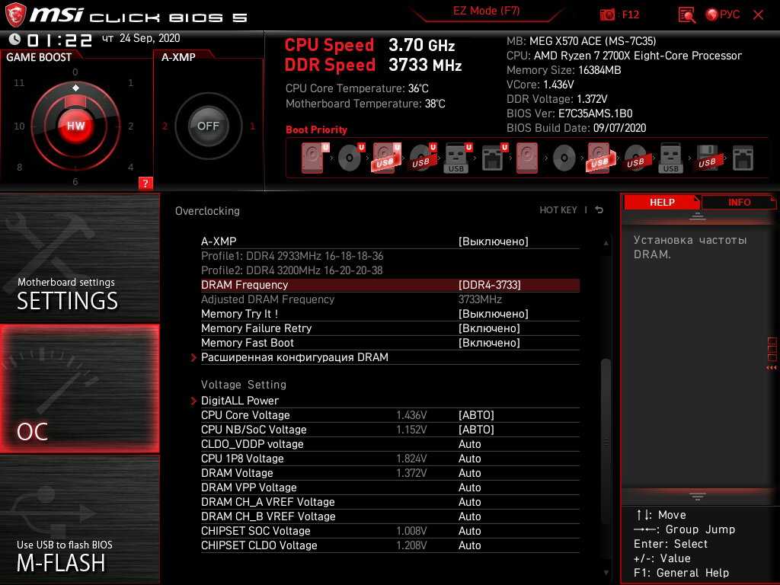This screenshot has width=780, height=585.
Task: Take a screenshot with the F12 camera icon
Action: coord(607,14)
